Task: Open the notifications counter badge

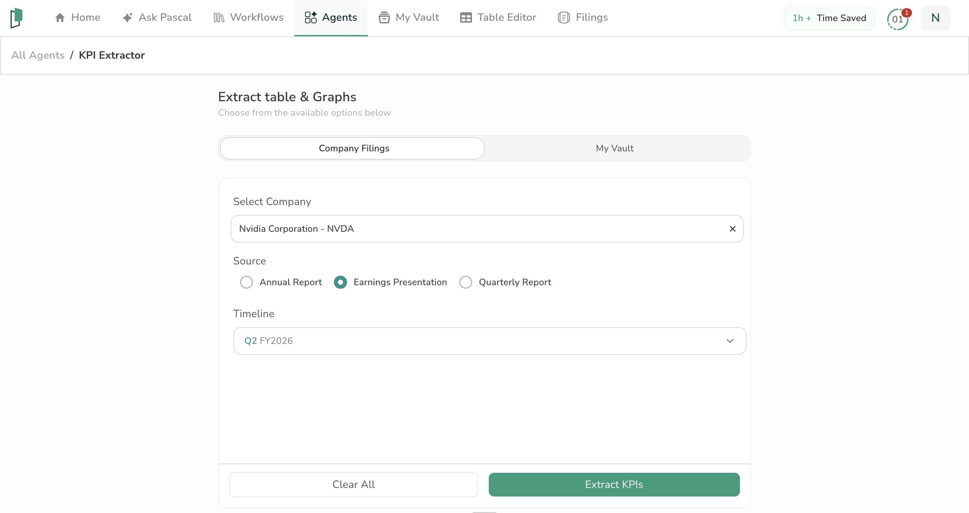Action: [897, 19]
